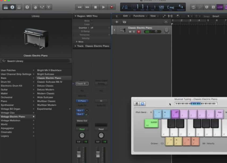The width and height of the screenshot is (227, 163).
Task: Open Smart Controls dial icon
Action: coord(35,7)
